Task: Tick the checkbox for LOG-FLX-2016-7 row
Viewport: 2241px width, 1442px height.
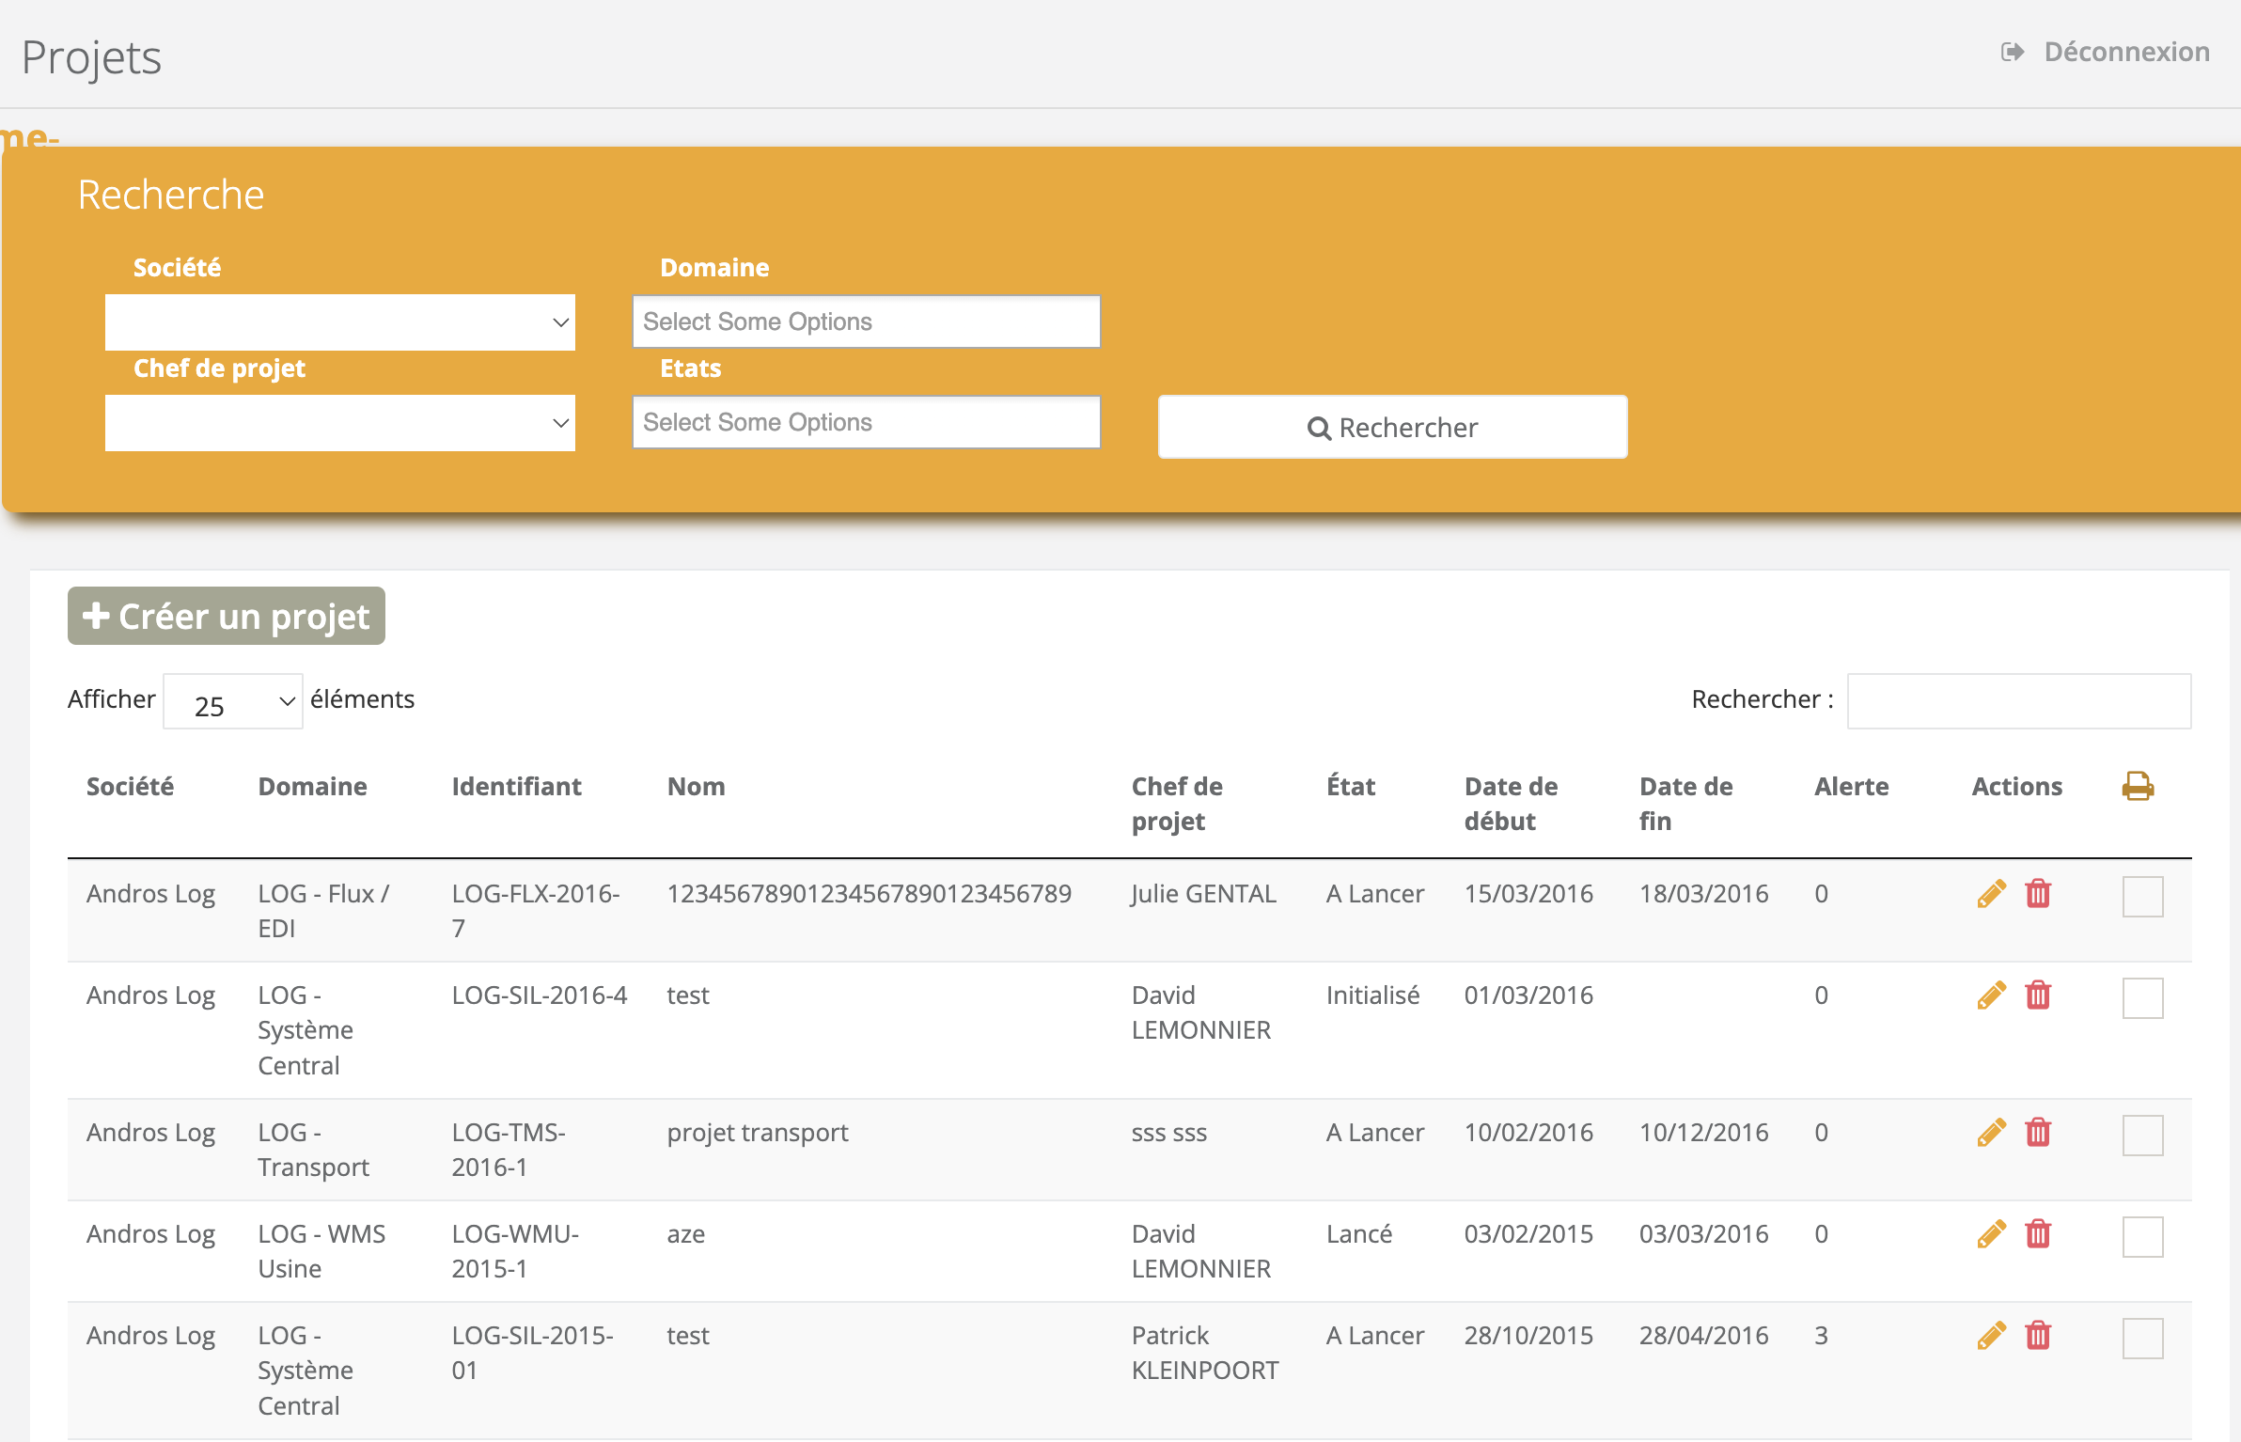Action: [x=2142, y=897]
